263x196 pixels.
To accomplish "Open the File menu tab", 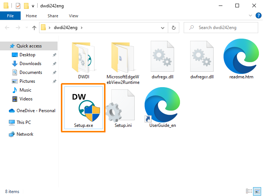I will [10, 16].
